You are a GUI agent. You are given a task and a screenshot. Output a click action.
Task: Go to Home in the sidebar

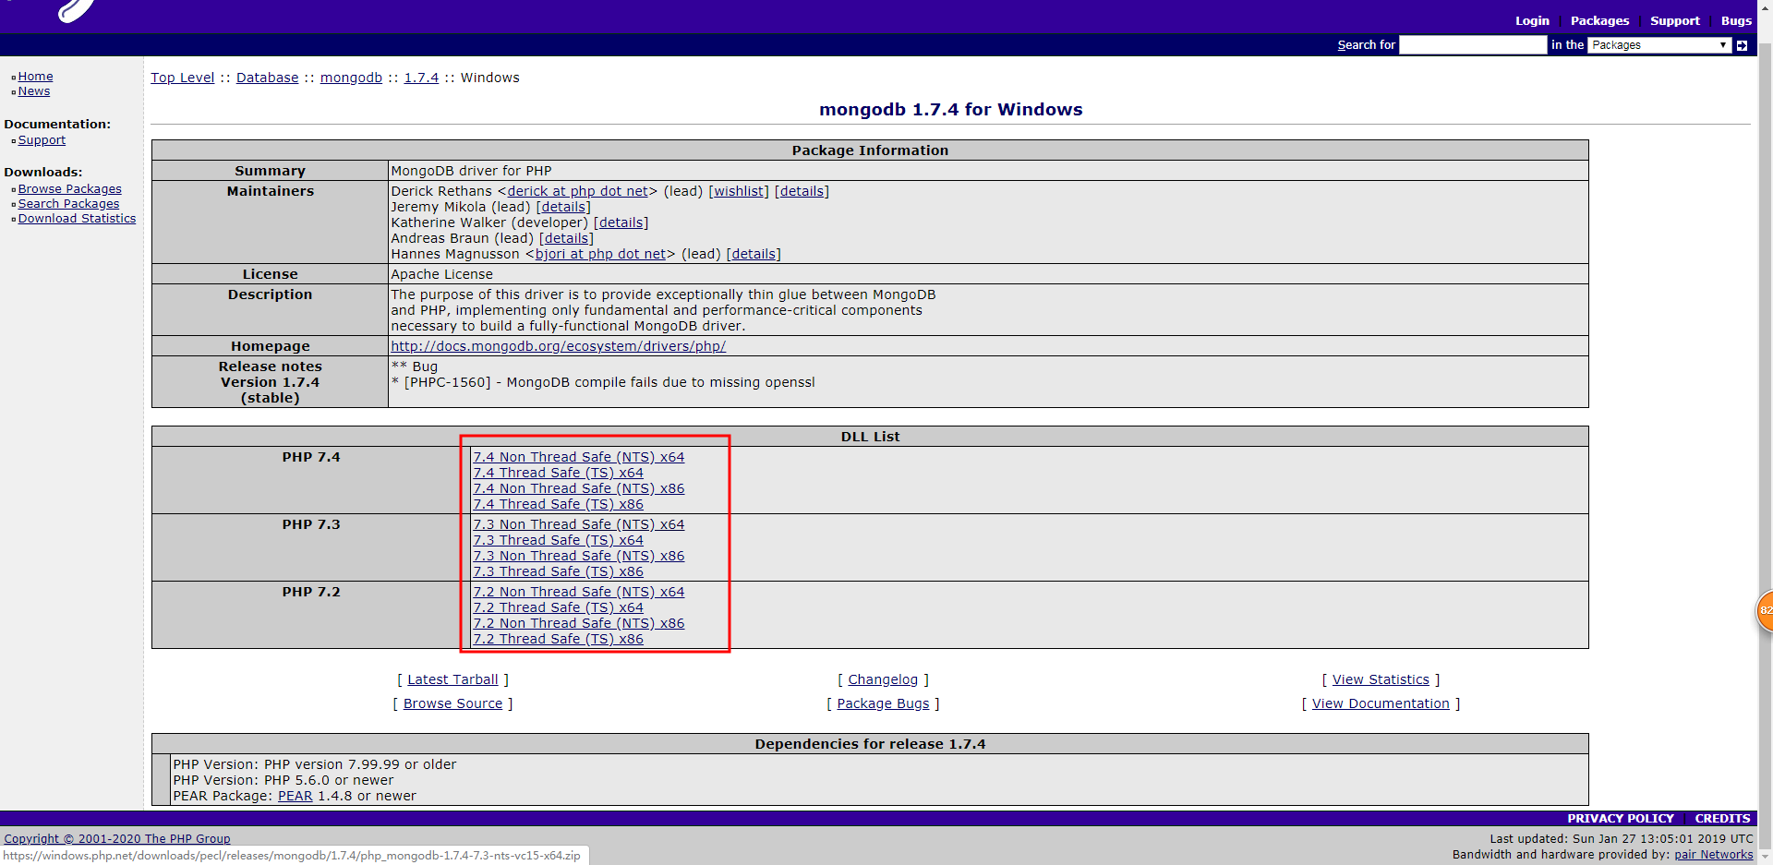tap(35, 77)
